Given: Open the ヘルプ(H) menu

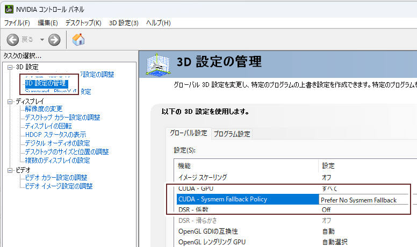Looking at the screenshot, I should coord(158,23).
